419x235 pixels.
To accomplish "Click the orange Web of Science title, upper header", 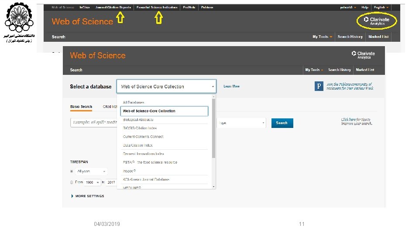I will pyautogui.click(x=82, y=21).
